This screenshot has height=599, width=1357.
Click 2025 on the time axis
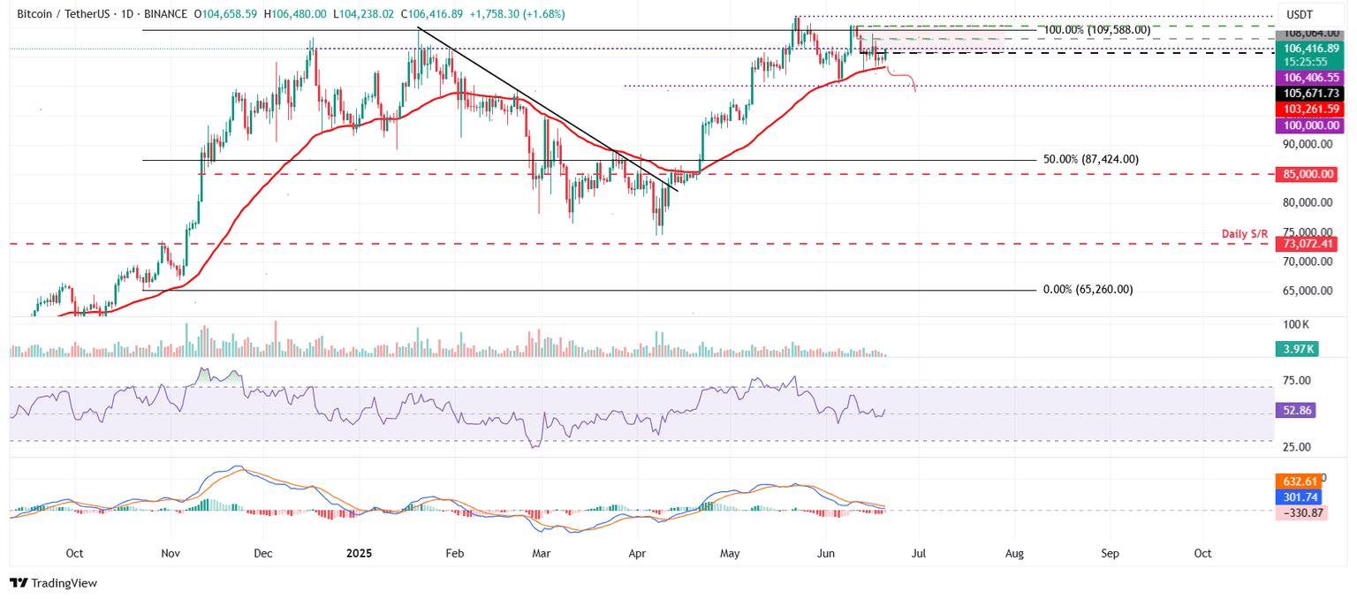359,553
